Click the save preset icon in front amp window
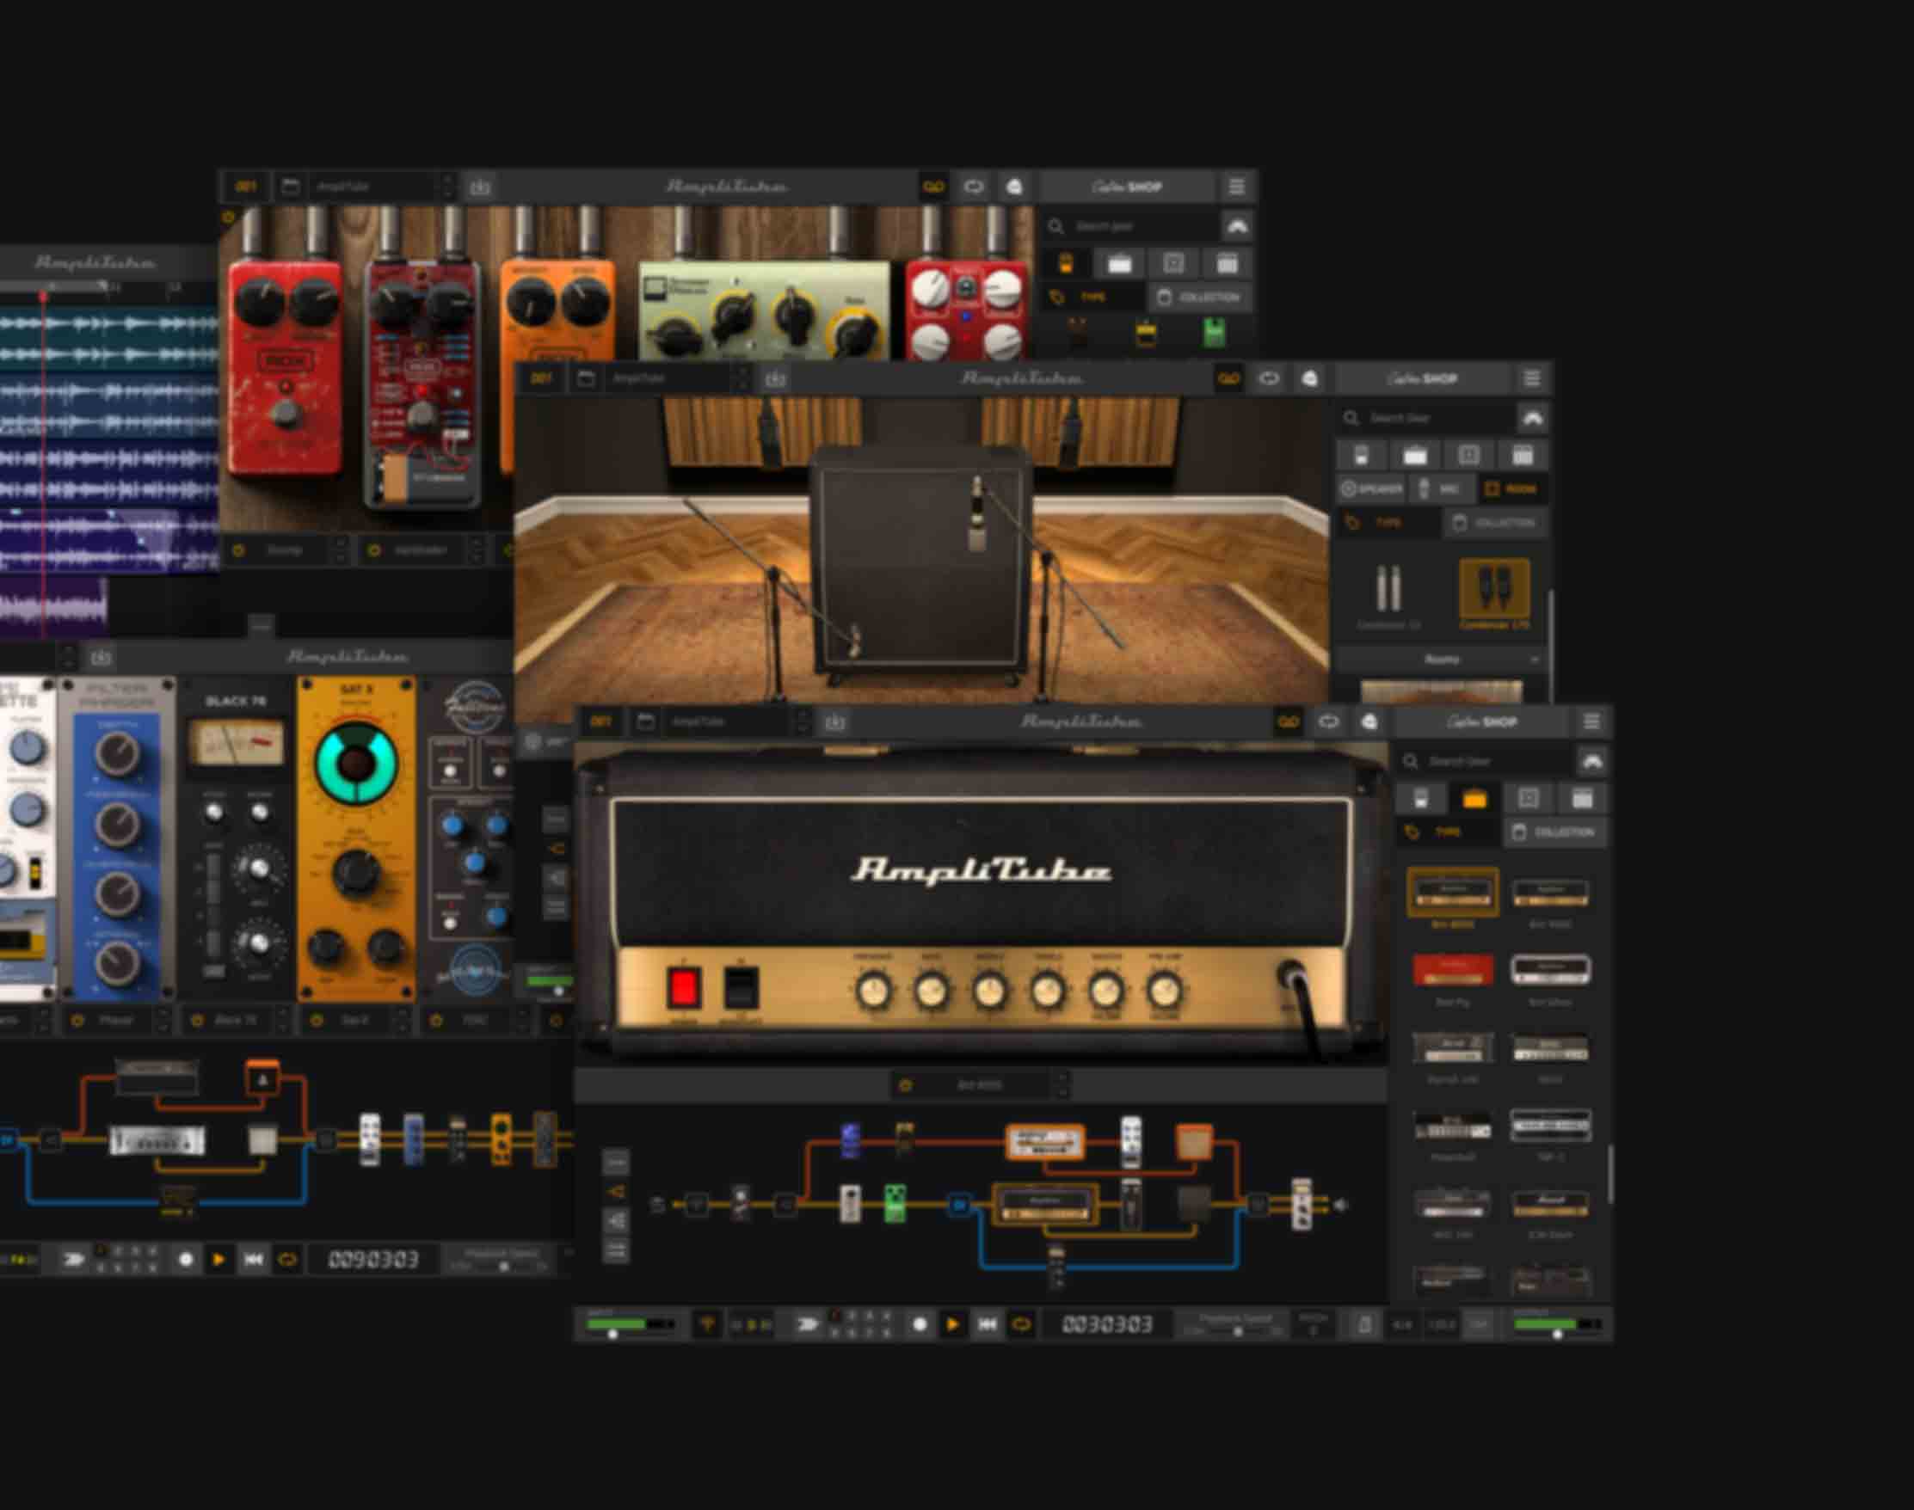1914x1510 pixels. click(834, 723)
